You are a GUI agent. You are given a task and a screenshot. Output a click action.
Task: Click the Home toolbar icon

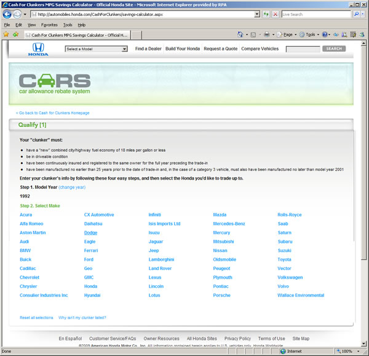click(x=240, y=34)
